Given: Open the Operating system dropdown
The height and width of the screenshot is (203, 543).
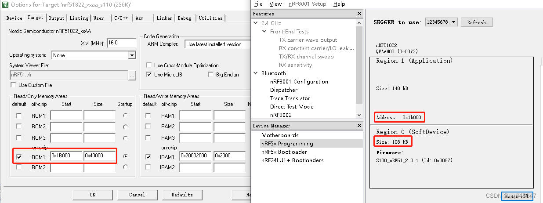Looking at the screenshot, I should 132,55.
